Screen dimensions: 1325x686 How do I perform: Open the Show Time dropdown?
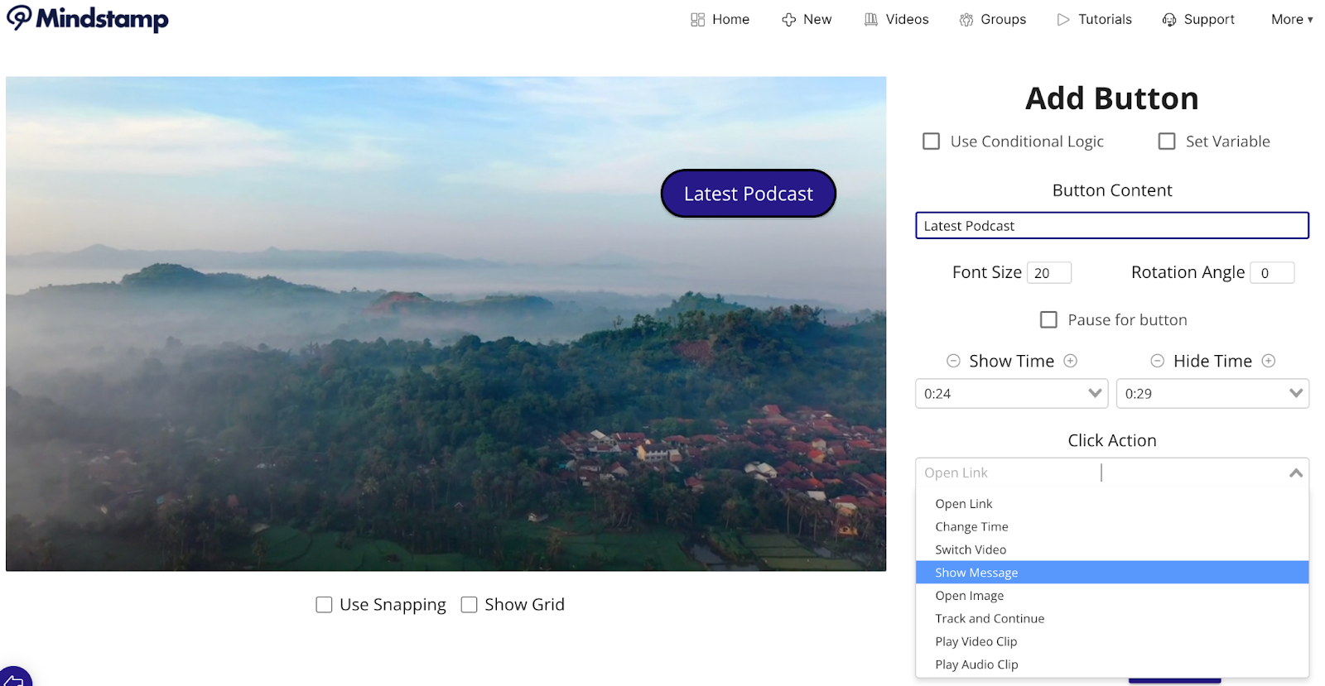pos(1011,394)
